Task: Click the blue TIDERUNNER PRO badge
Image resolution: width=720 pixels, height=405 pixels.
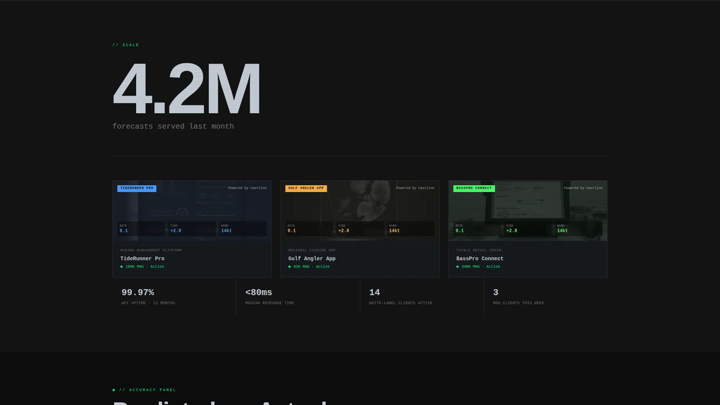Action: (x=136, y=188)
